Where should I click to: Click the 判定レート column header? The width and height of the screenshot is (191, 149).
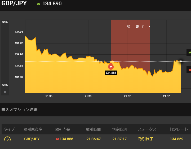(x=179, y=129)
